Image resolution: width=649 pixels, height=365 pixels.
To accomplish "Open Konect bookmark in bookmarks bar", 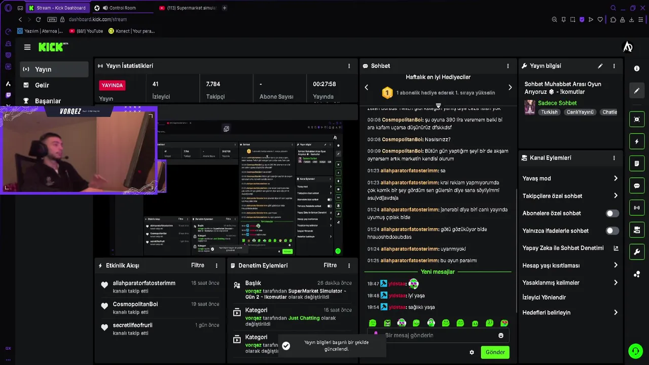I will point(132,31).
